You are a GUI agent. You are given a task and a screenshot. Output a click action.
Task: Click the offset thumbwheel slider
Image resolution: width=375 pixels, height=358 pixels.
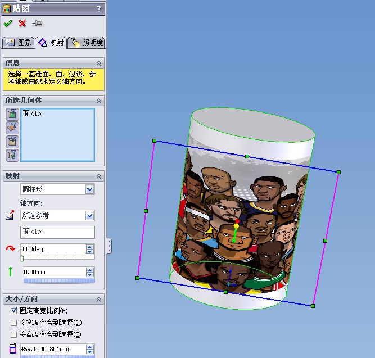[59, 280]
